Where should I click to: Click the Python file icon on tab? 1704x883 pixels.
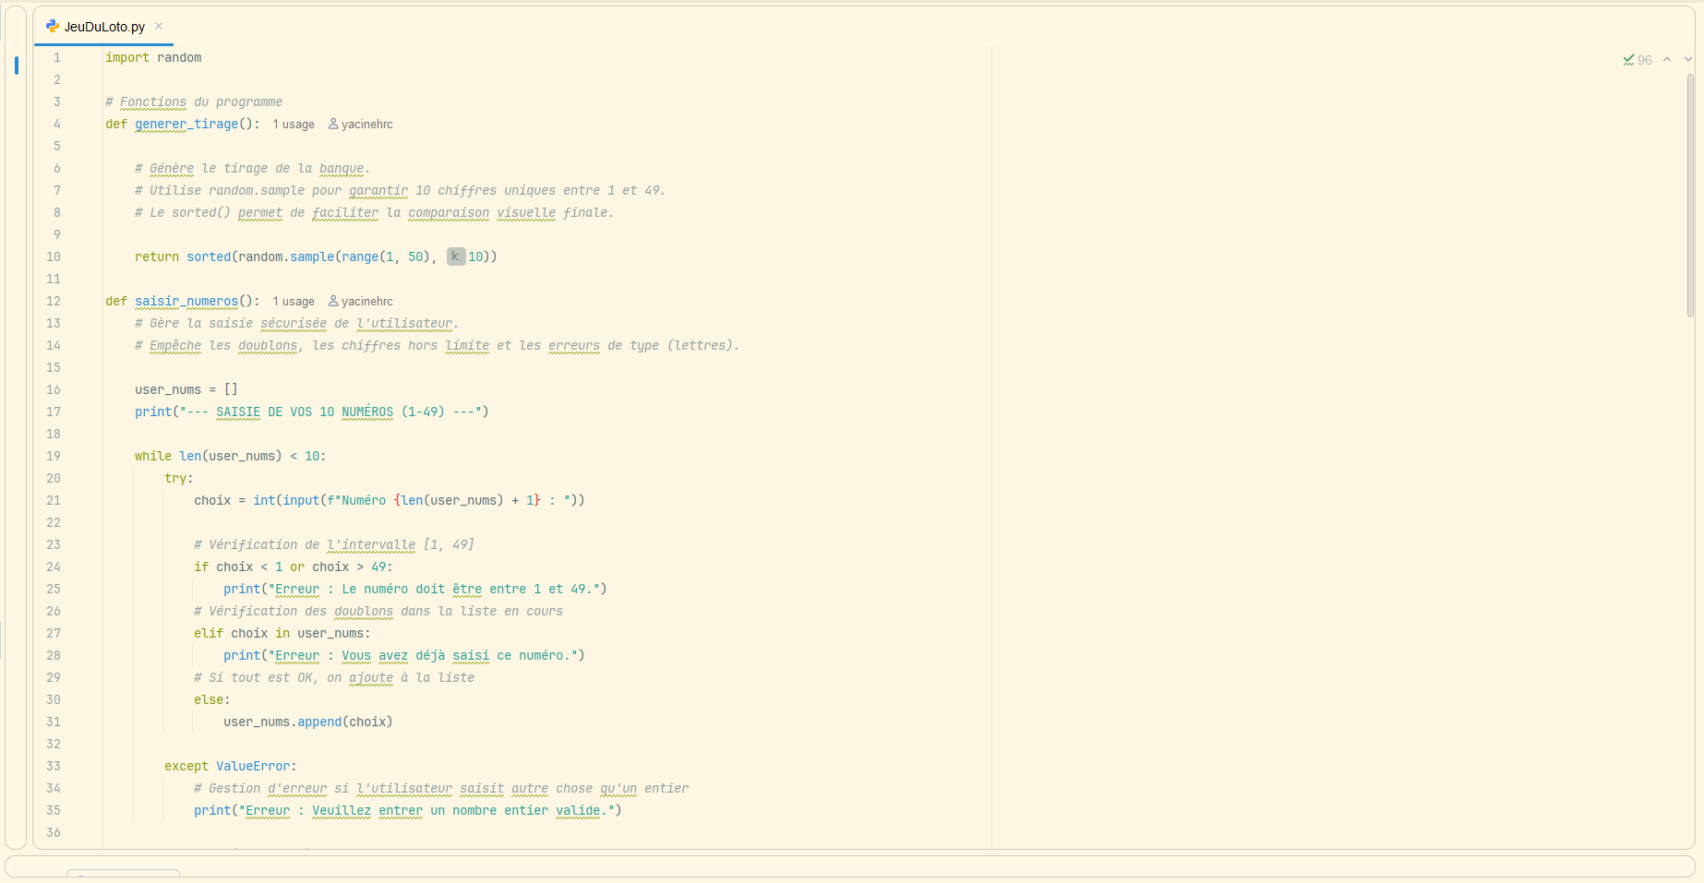[52, 27]
